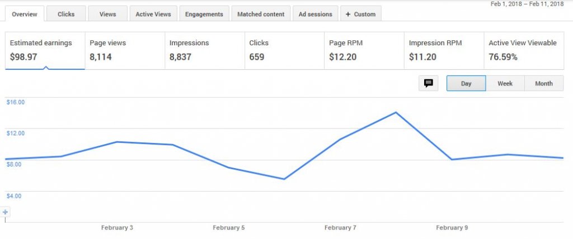Select the Overview tab

25,14
